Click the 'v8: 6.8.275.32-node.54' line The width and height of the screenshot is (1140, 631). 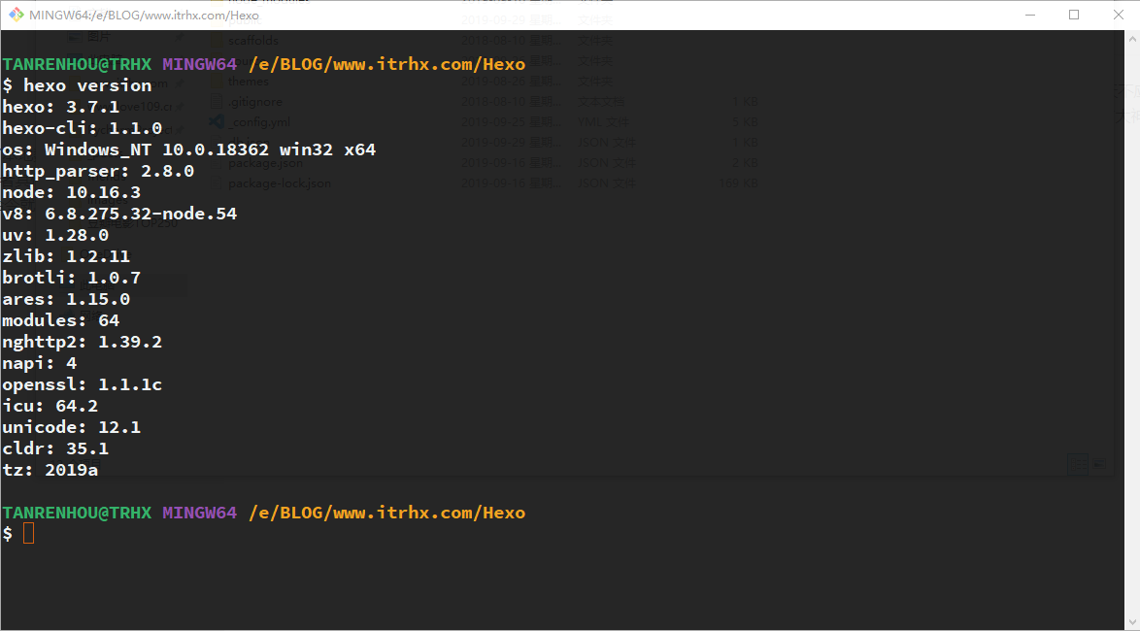[x=120, y=214]
